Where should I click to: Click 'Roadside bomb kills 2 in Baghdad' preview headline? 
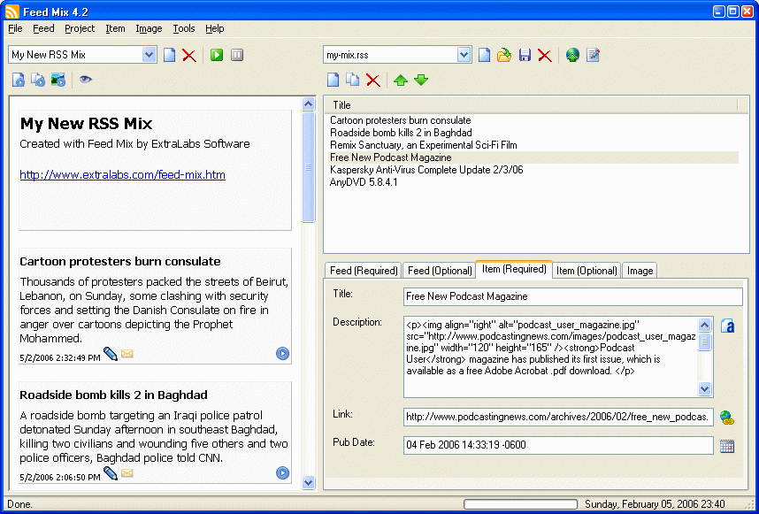click(x=114, y=395)
